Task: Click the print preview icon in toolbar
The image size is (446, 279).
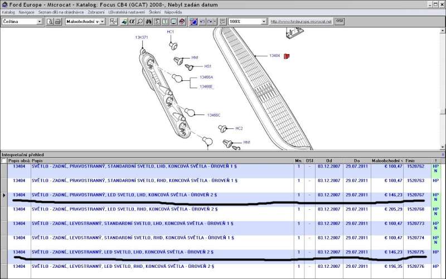Action: coord(50,21)
